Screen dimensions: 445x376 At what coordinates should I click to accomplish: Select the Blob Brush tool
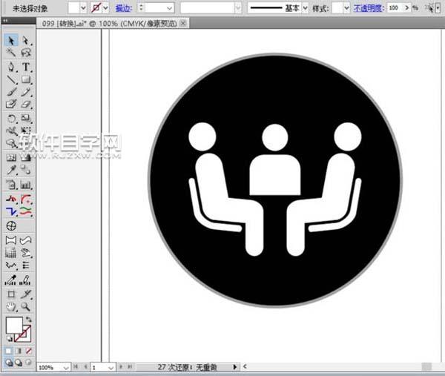click(11, 104)
